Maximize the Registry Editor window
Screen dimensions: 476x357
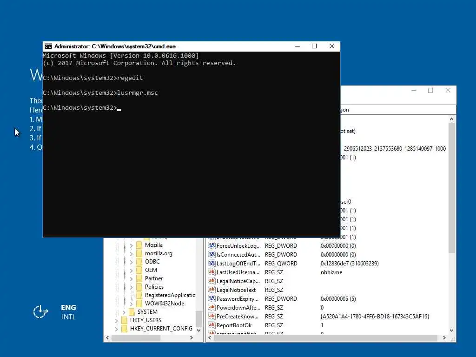click(430, 90)
